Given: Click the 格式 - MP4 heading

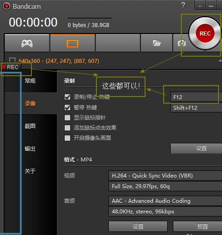Looking at the screenshot, I should (x=78, y=160).
